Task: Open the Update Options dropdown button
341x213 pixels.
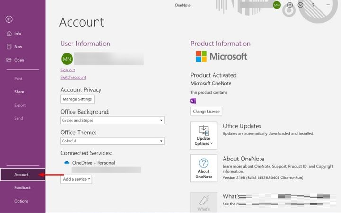Action: [204, 135]
